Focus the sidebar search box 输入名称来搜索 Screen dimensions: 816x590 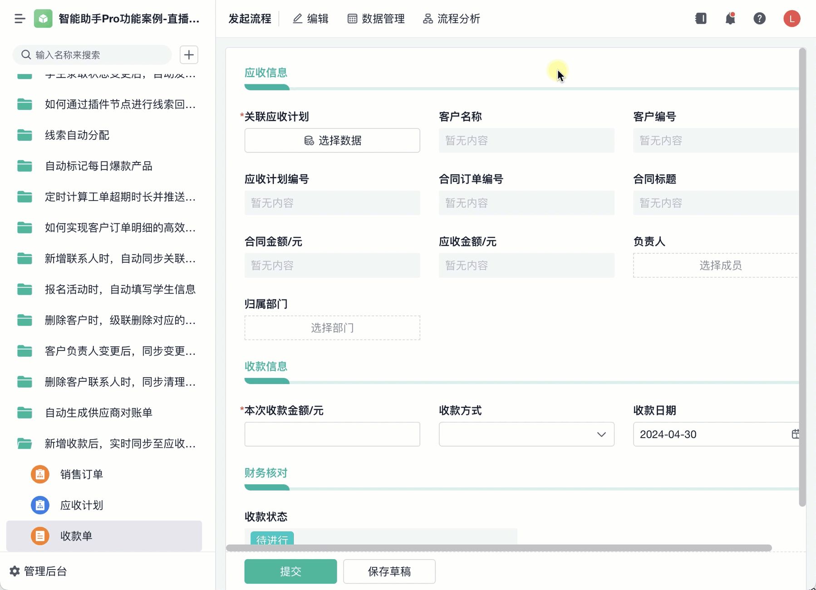pyautogui.click(x=92, y=55)
